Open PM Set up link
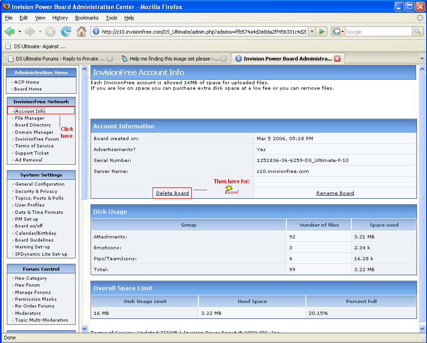The width and height of the screenshot is (427, 343). click(26, 219)
